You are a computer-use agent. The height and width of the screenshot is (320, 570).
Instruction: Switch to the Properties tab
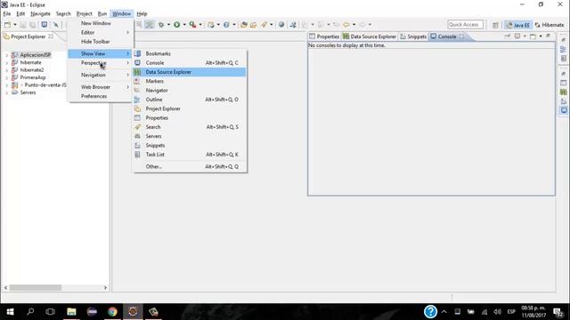tap(324, 36)
